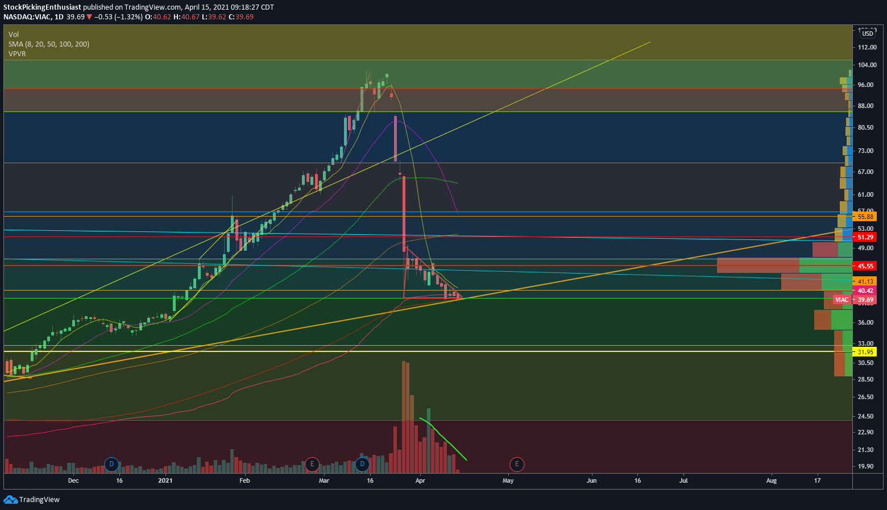Click the 19.90 price axis value

865,466
